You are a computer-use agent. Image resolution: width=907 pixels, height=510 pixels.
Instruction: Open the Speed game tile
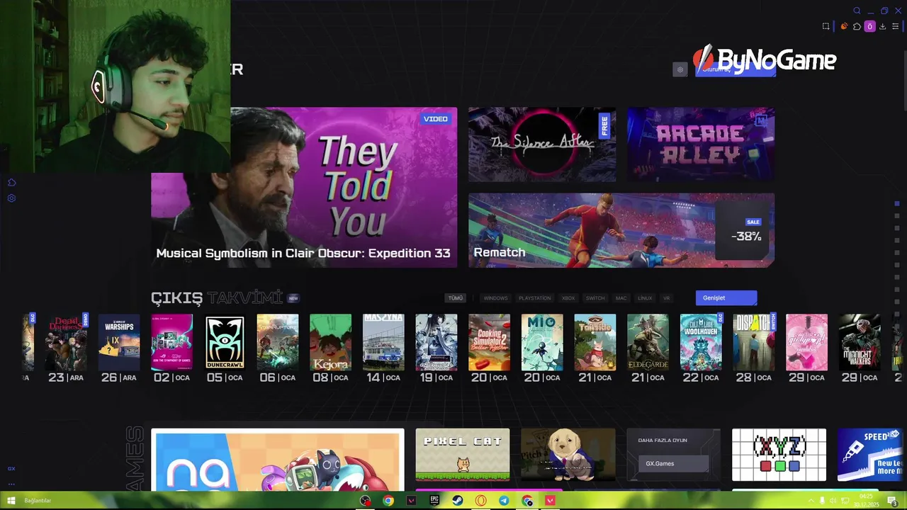(871, 455)
